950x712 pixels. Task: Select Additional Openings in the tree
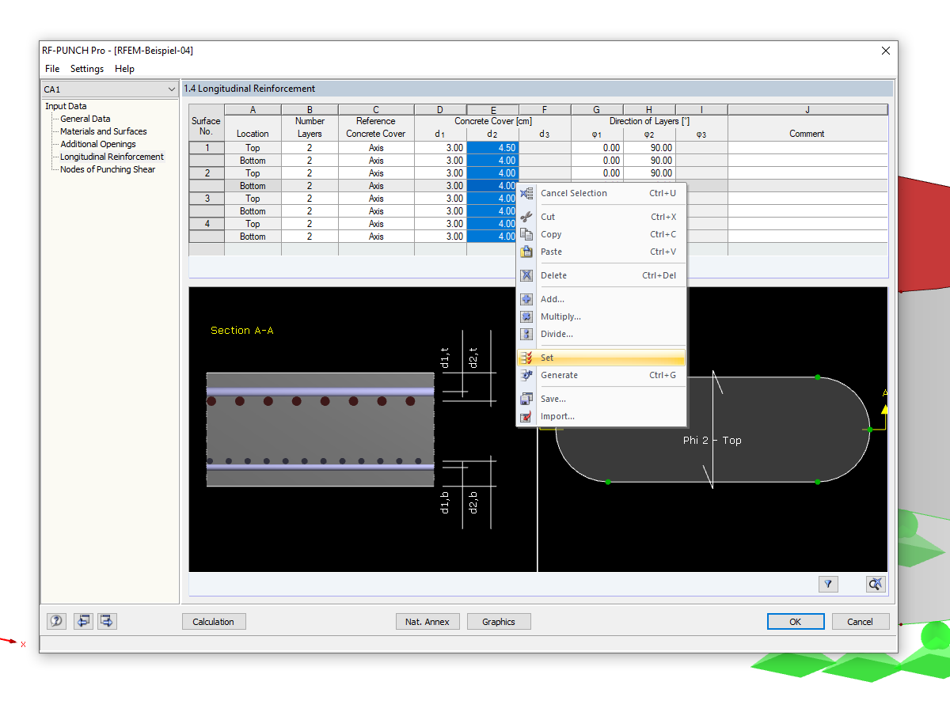(98, 144)
